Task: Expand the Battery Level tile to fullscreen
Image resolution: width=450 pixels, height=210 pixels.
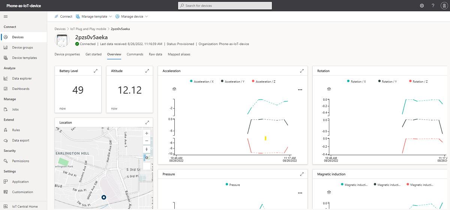Action: [x=96, y=71]
